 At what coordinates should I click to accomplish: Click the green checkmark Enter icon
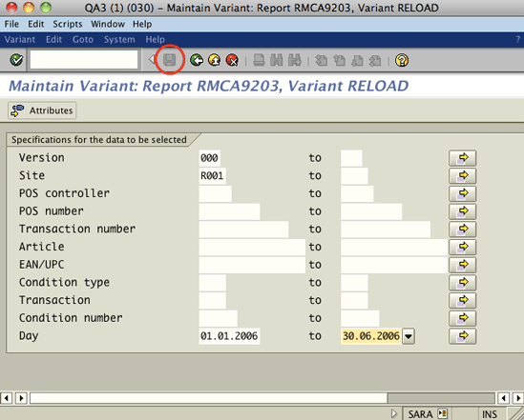click(x=16, y=60)
